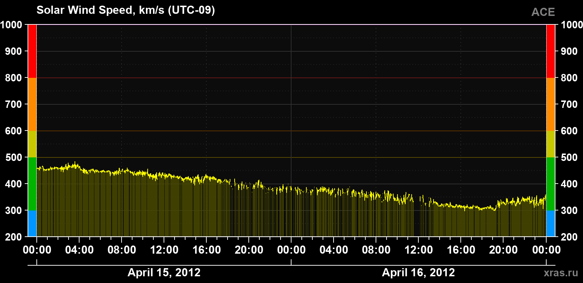Click the red band on left color scale
583x283 pixels.
pyautogui.click(x=32, y=51)
